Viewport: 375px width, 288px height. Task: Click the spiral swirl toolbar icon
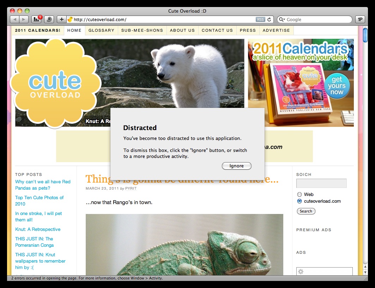(49, 19)
